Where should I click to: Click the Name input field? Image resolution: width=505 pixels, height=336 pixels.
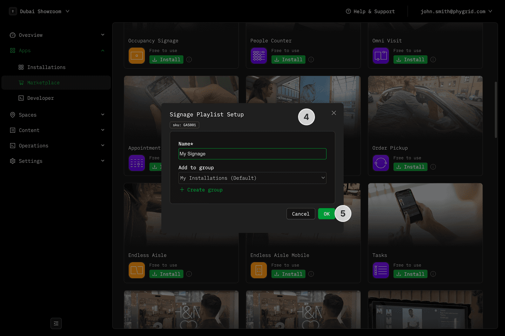coord(252,154)
